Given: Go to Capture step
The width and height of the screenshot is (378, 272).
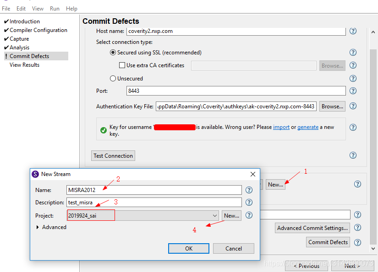Looking at the screenshot, I should tap(19, 39).
